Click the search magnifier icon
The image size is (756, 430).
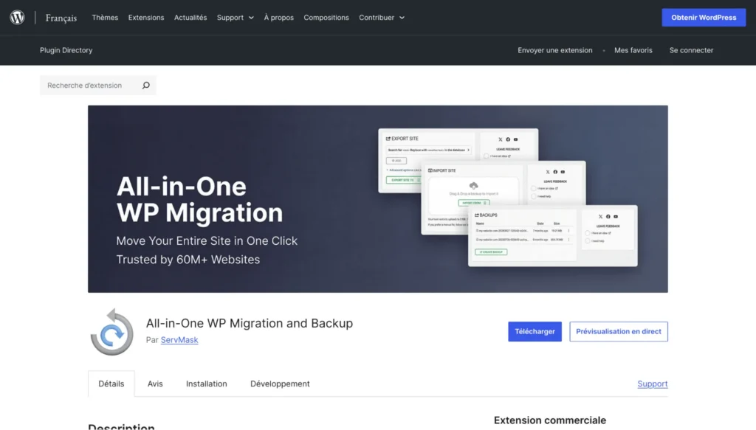[146, 86]
